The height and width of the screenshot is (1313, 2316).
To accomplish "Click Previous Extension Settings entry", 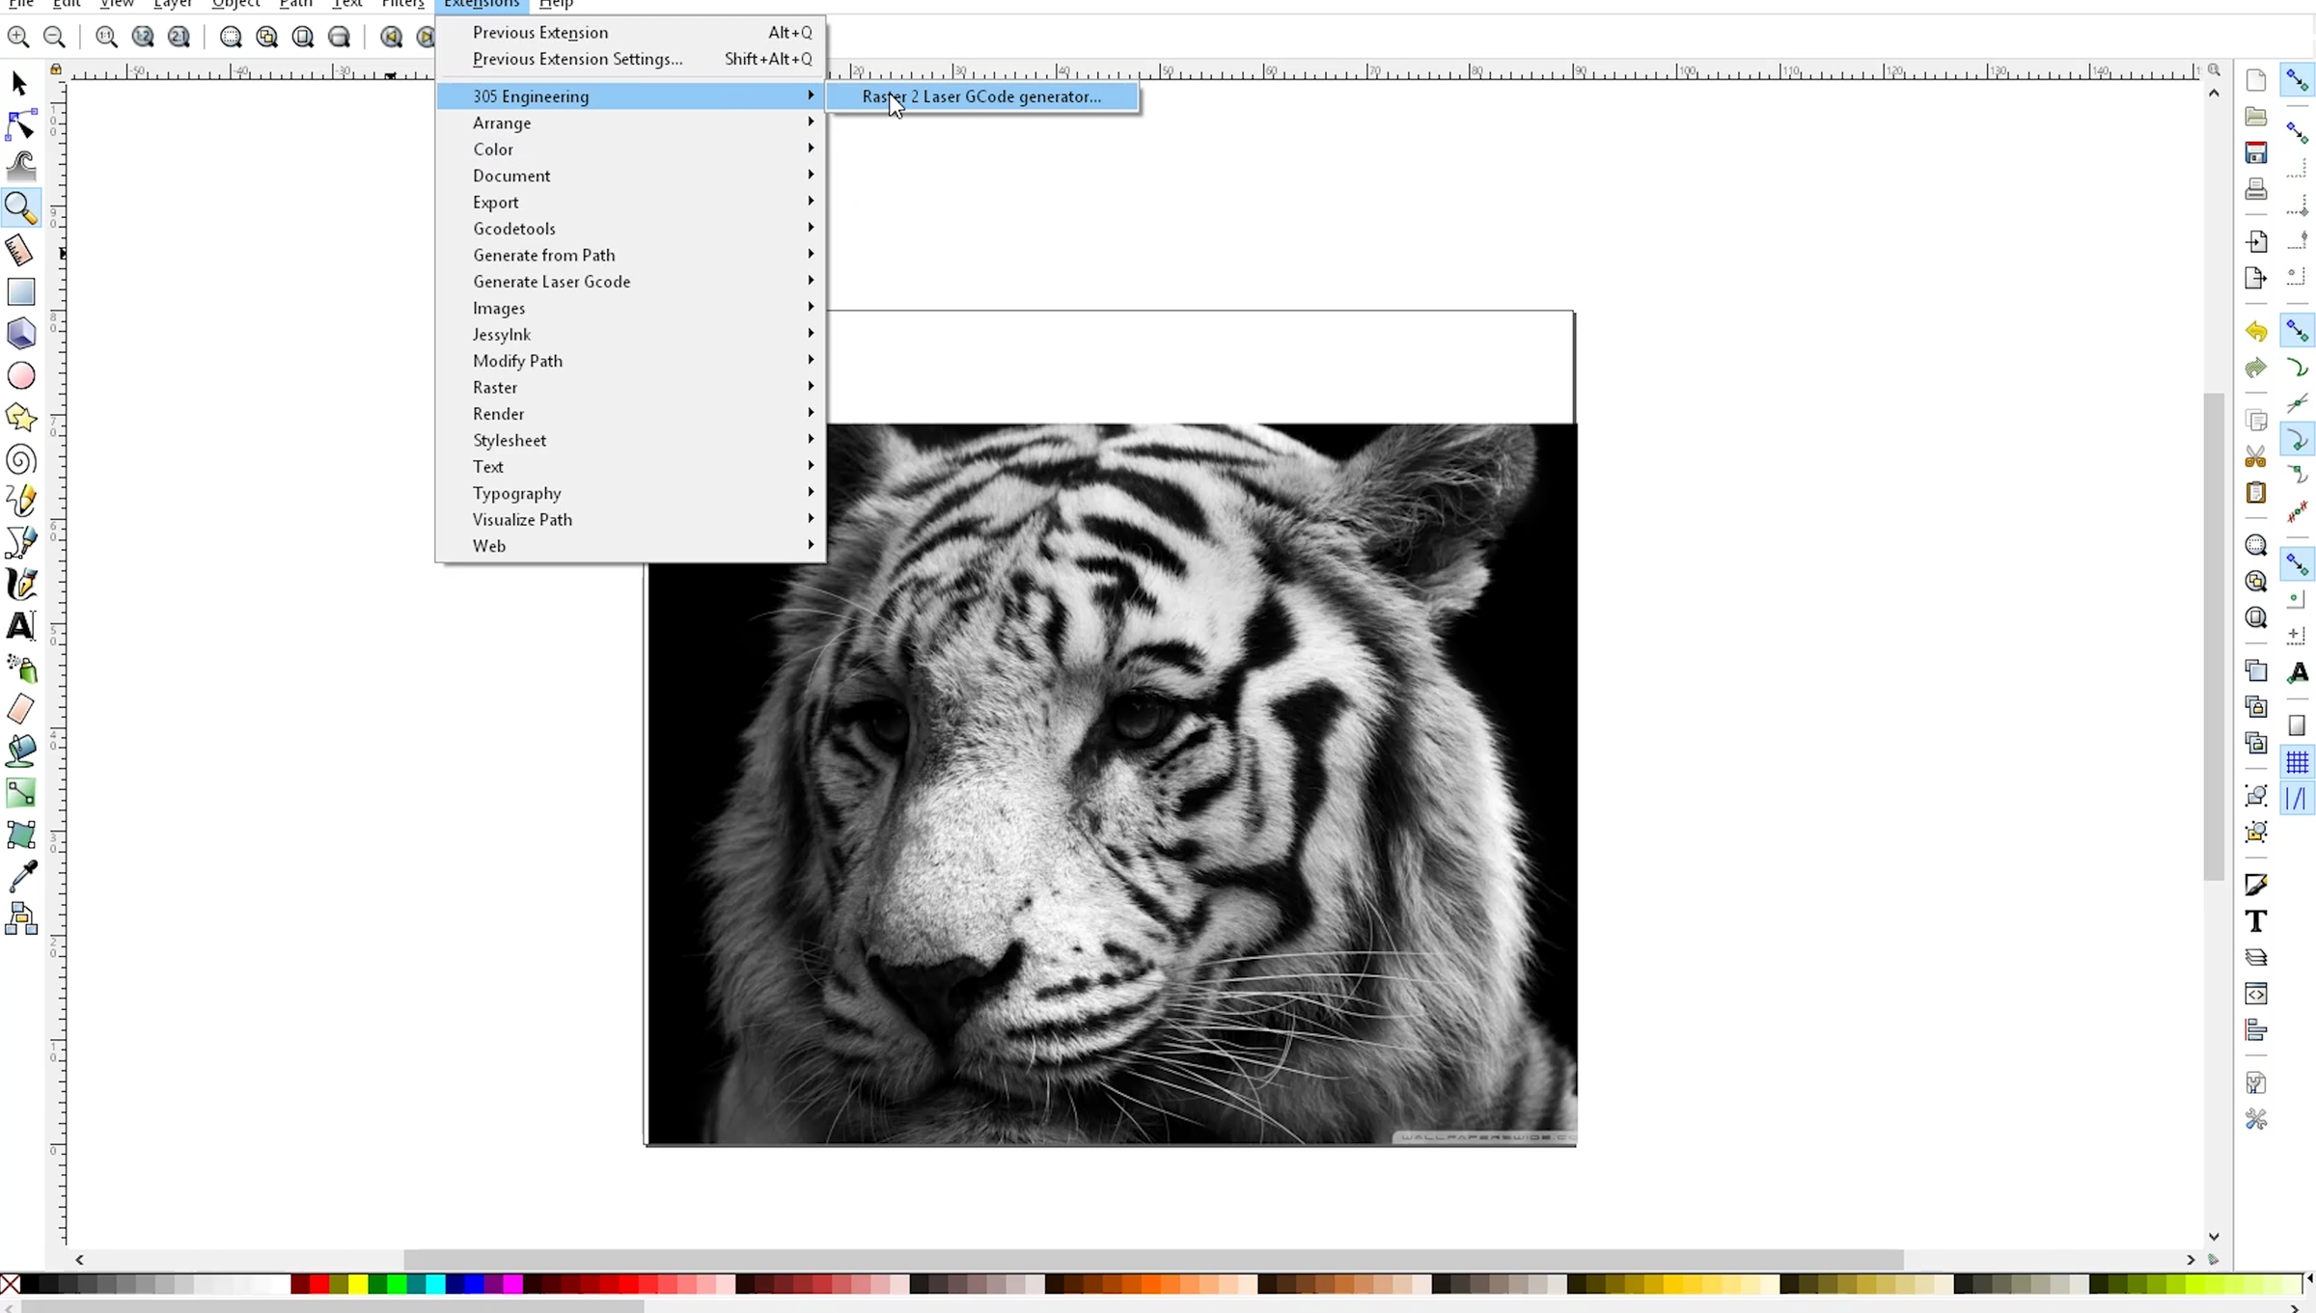I will (577, 59).
